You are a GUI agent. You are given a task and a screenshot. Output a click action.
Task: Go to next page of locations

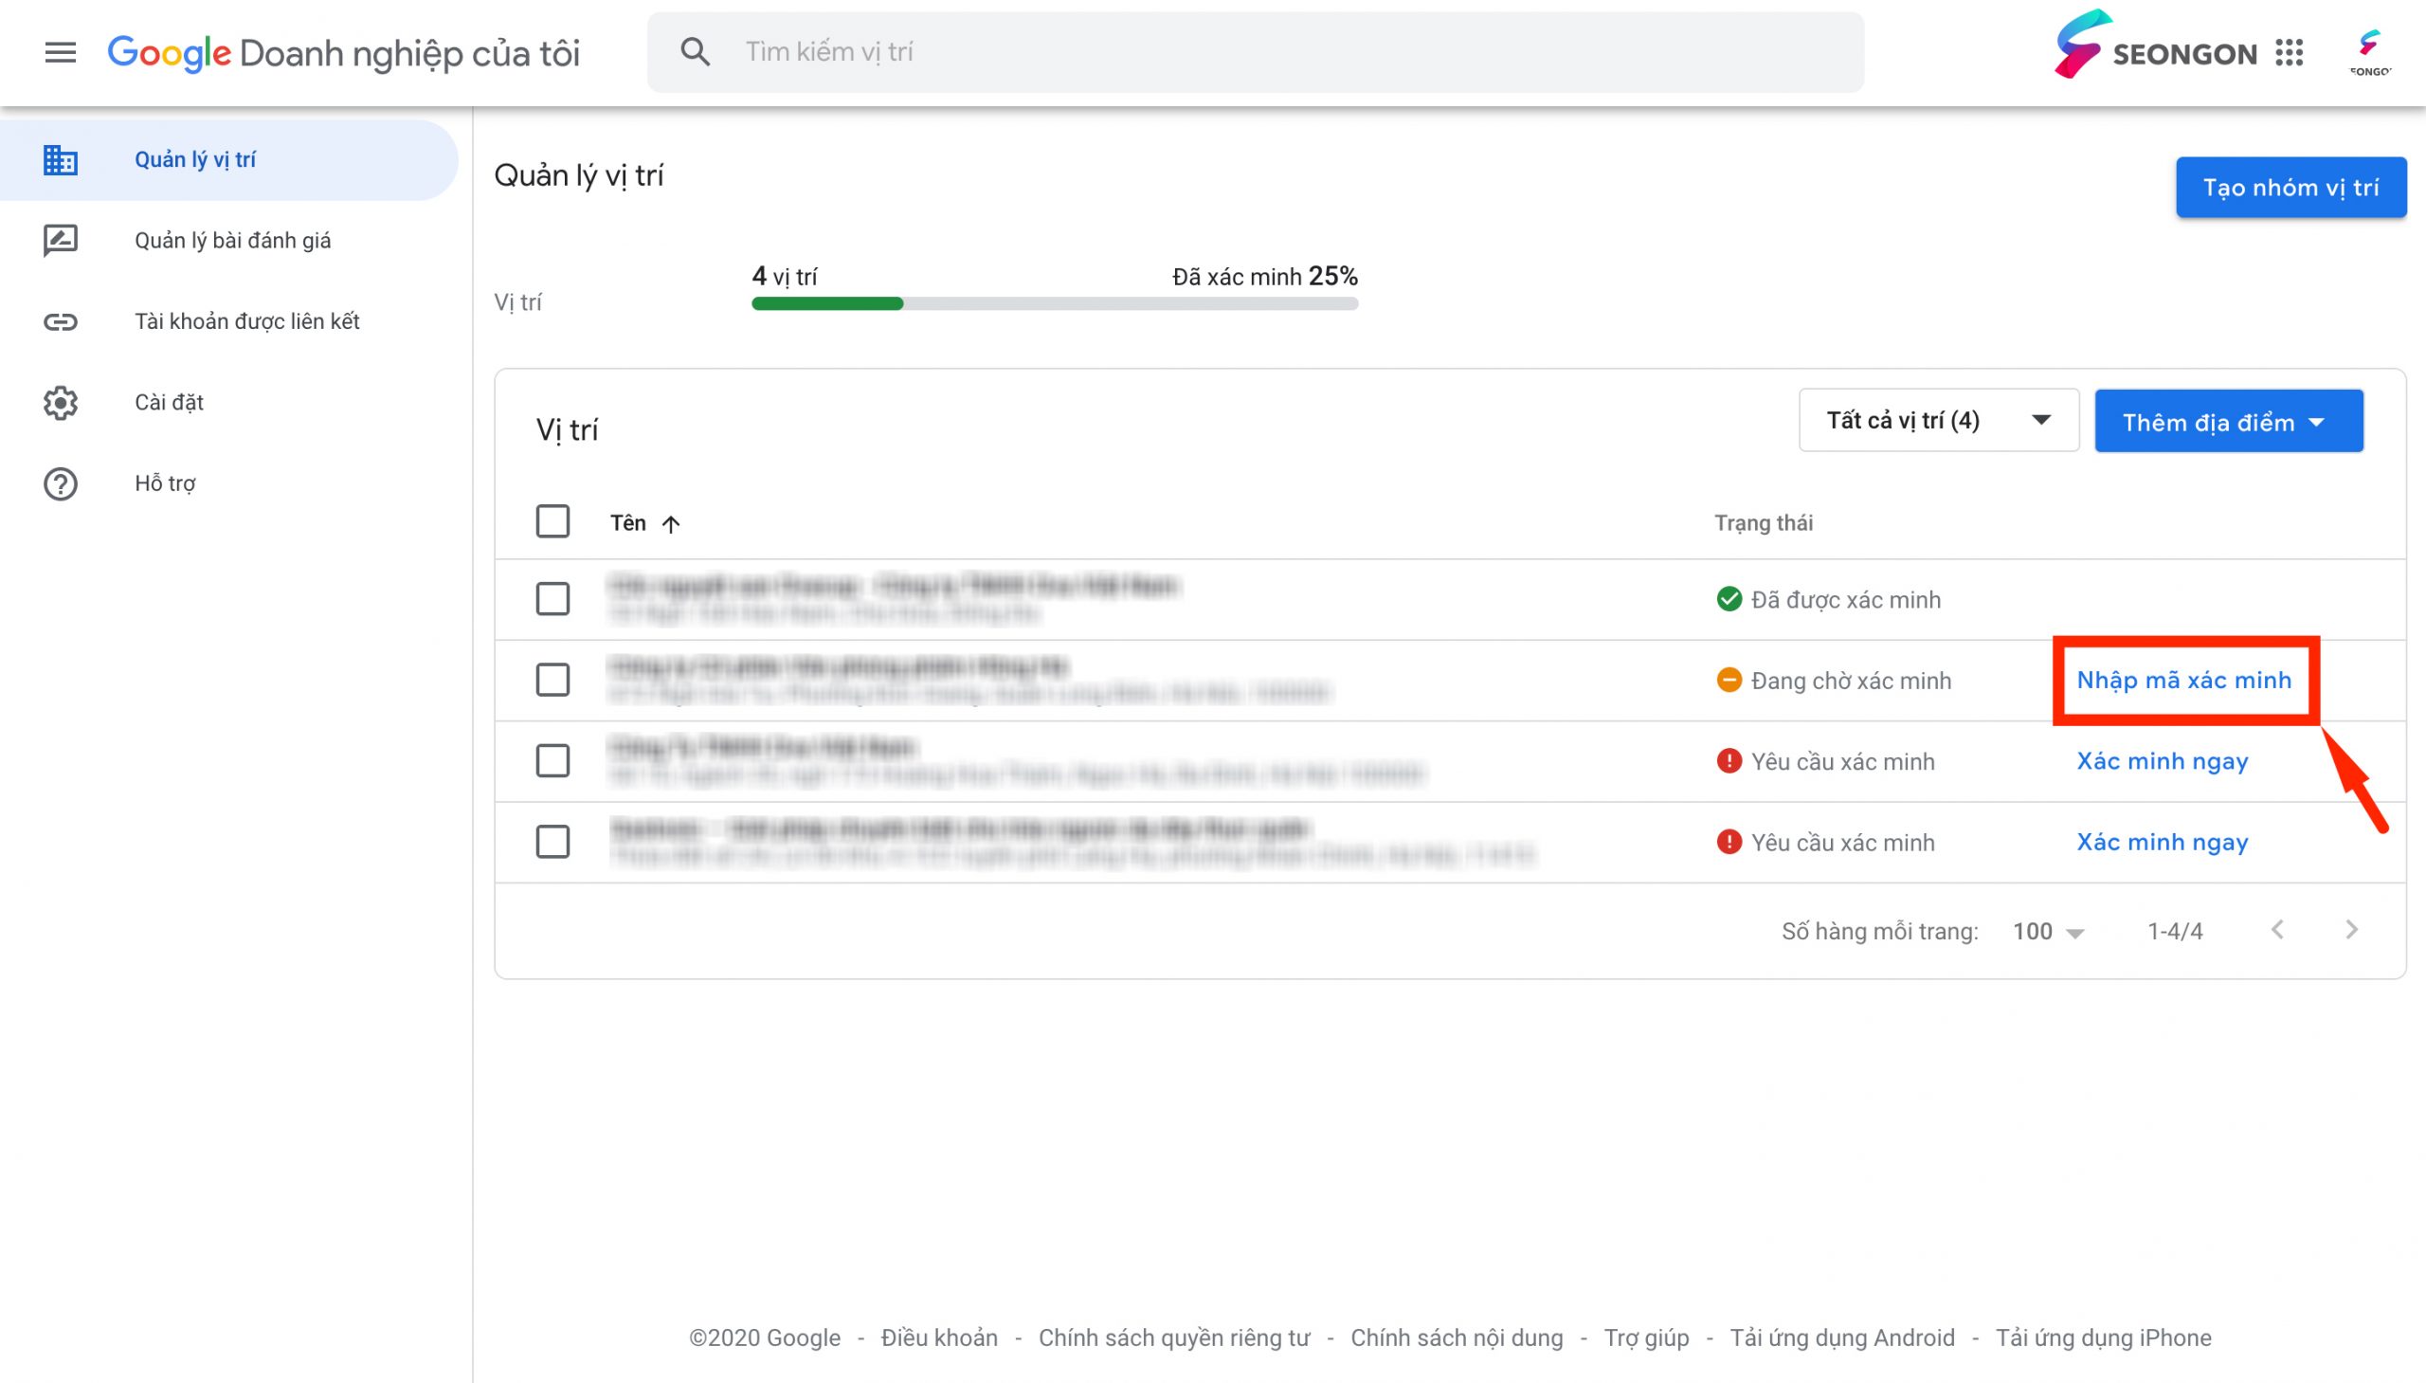(2351, 930)
